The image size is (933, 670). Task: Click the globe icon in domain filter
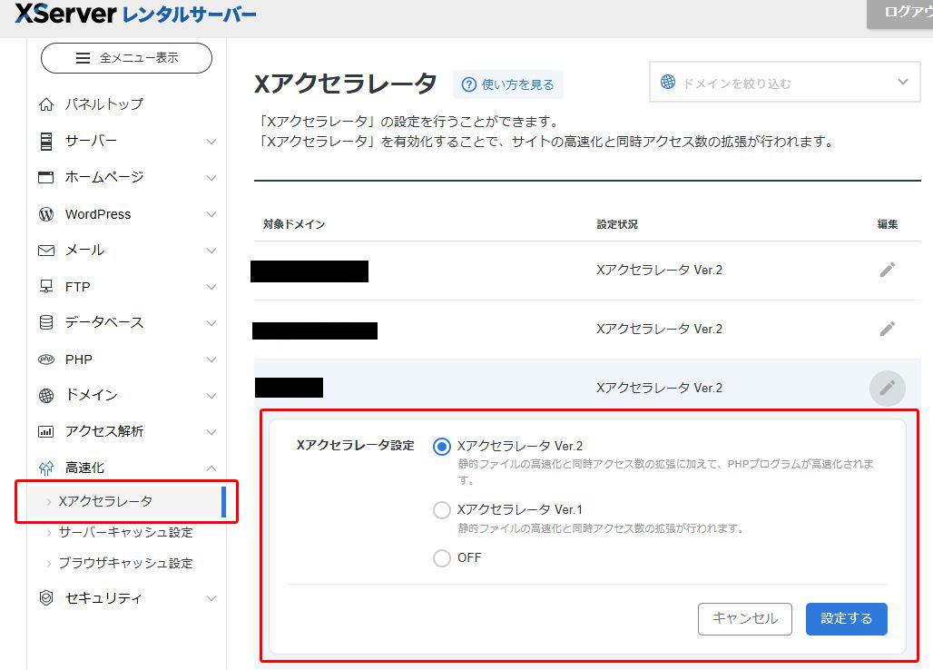click(668, 82)
